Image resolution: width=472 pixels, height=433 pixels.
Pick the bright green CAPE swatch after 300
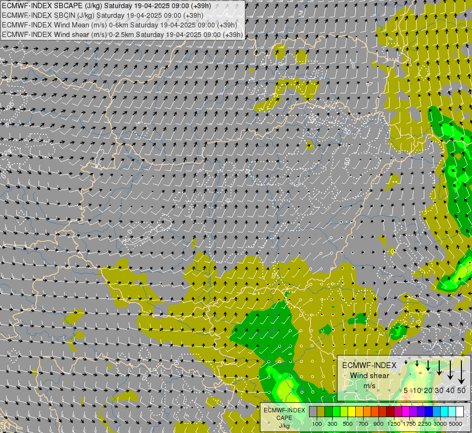336,412
